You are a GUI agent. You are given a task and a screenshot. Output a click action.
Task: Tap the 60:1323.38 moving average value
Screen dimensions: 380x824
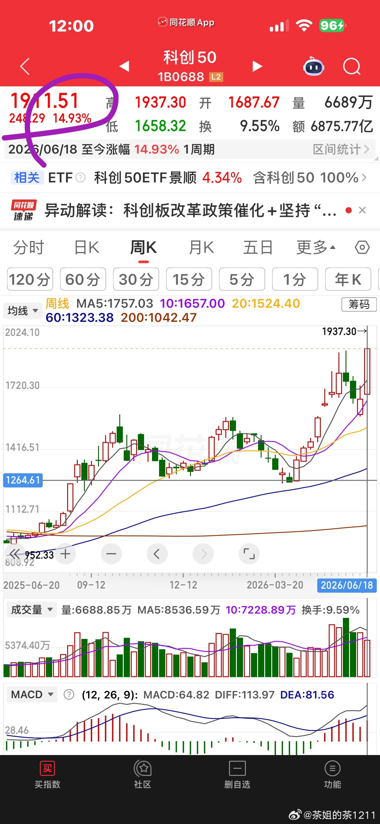click(x=80, y=317)
